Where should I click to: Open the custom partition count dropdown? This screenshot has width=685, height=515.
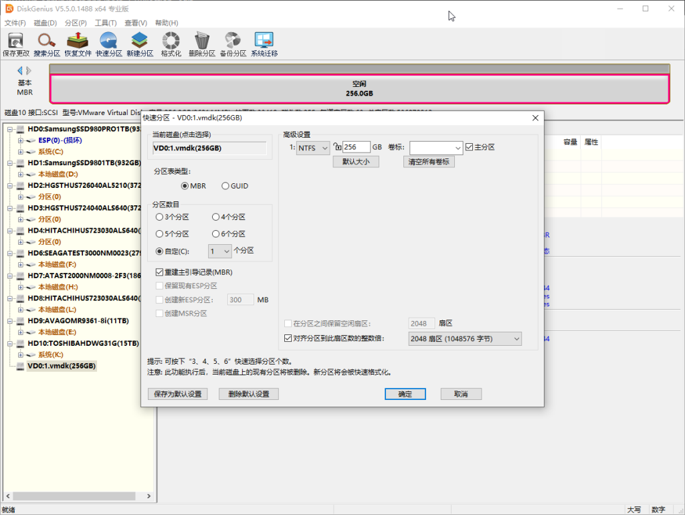point(219,251)
